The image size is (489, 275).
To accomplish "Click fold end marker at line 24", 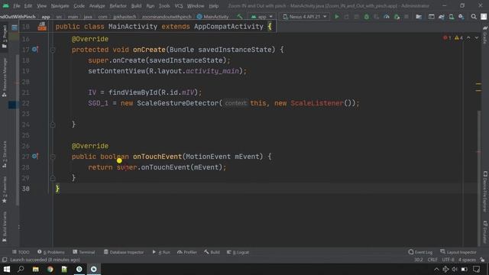I will [53, 125].
